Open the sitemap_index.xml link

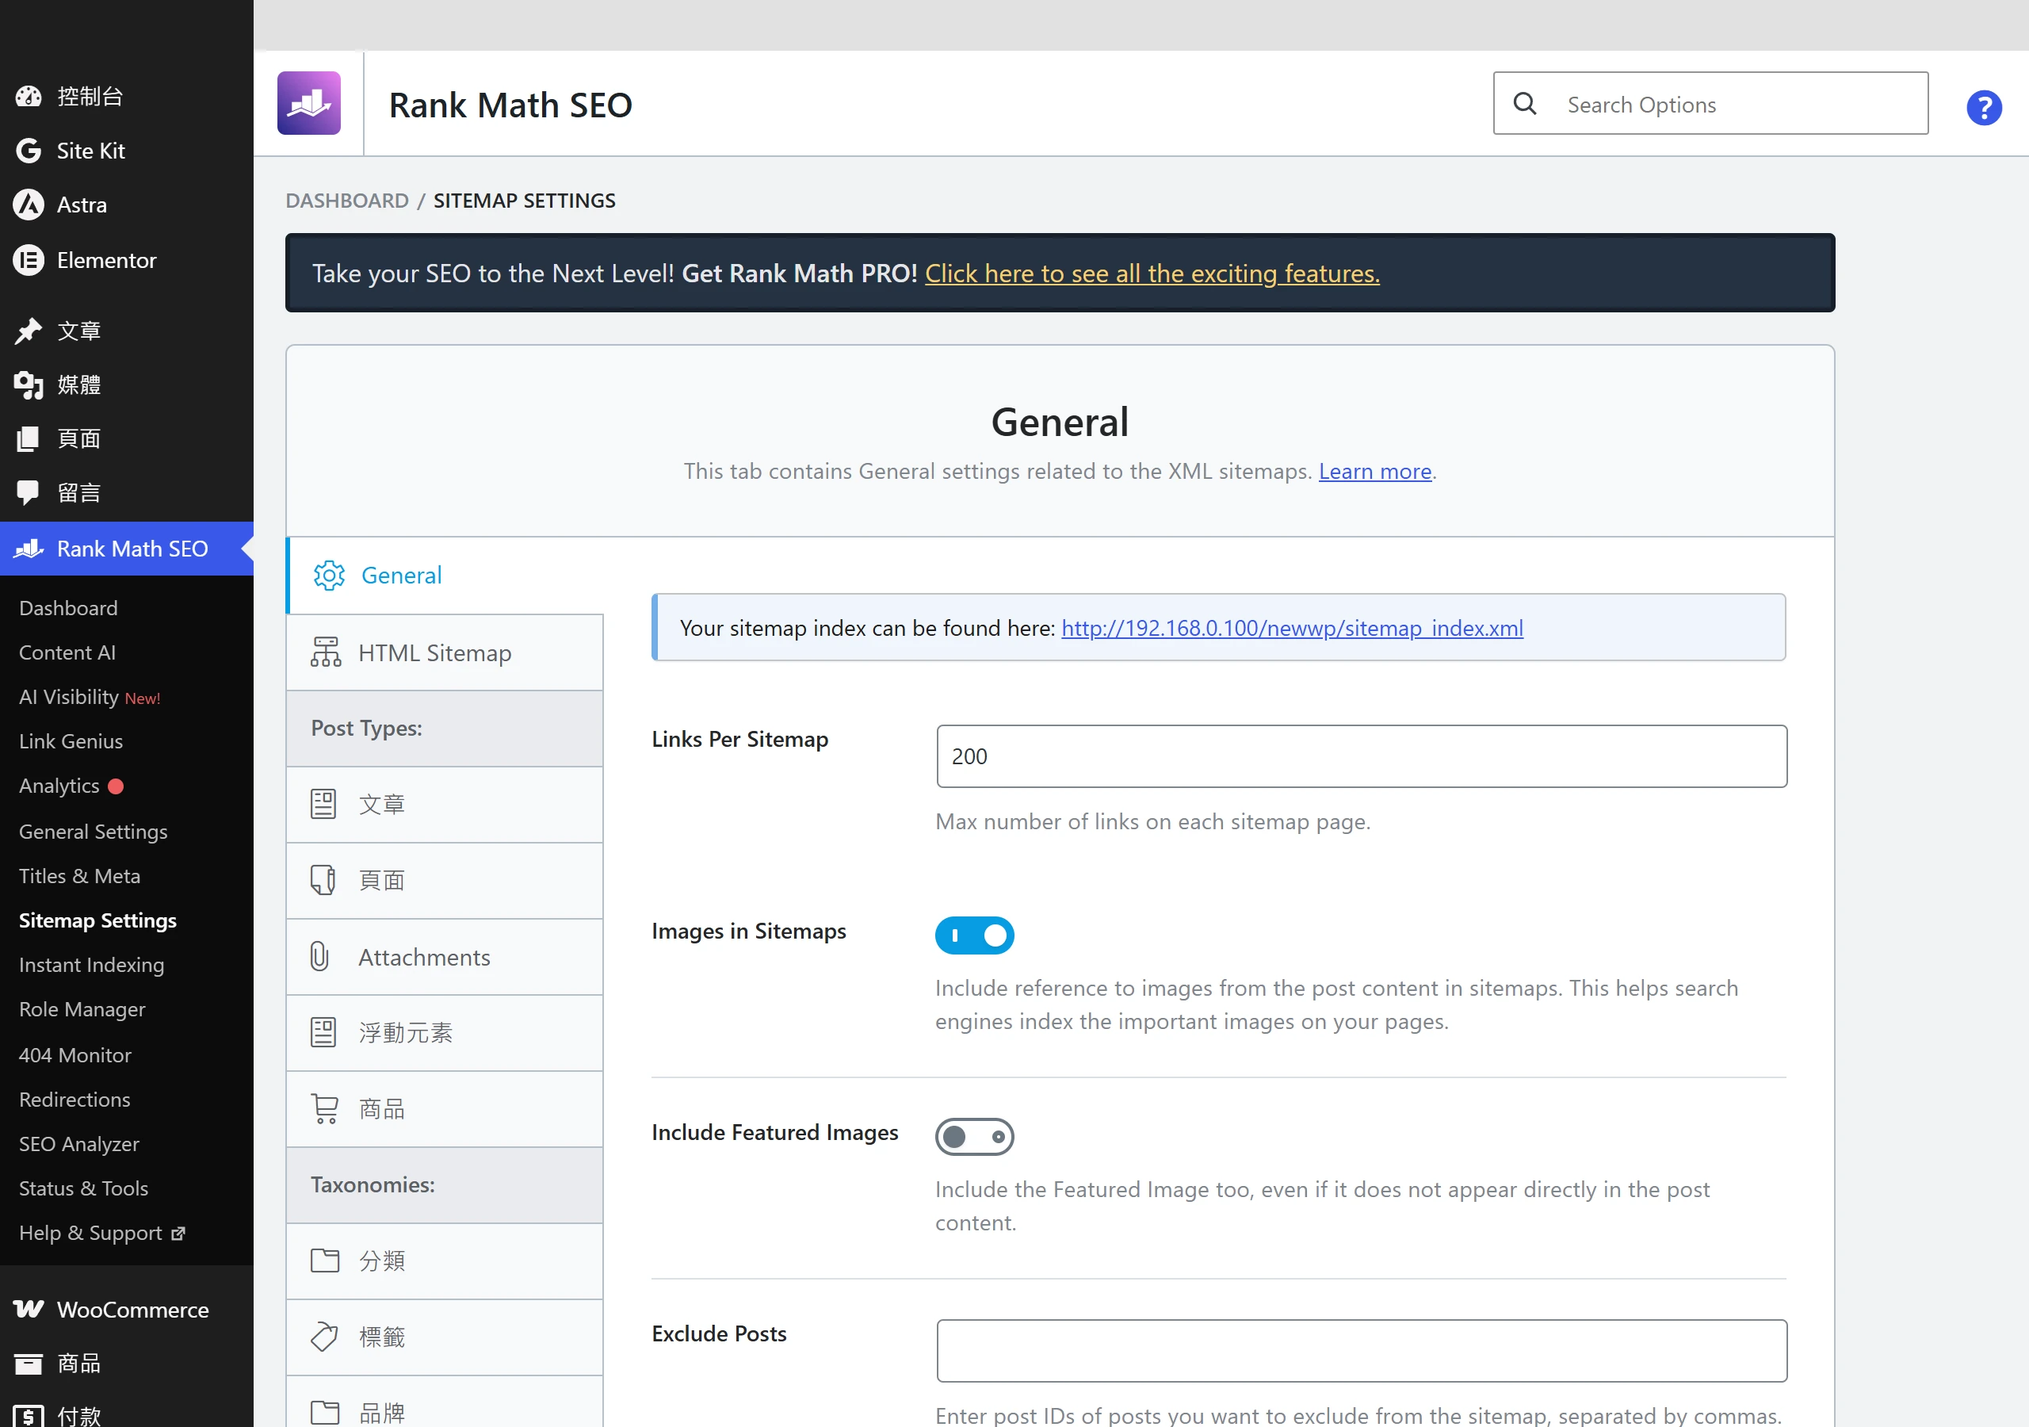1291,628
